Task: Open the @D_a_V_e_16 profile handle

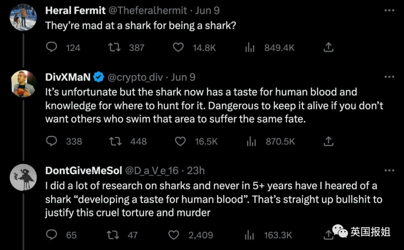Action: click(151, 171)
